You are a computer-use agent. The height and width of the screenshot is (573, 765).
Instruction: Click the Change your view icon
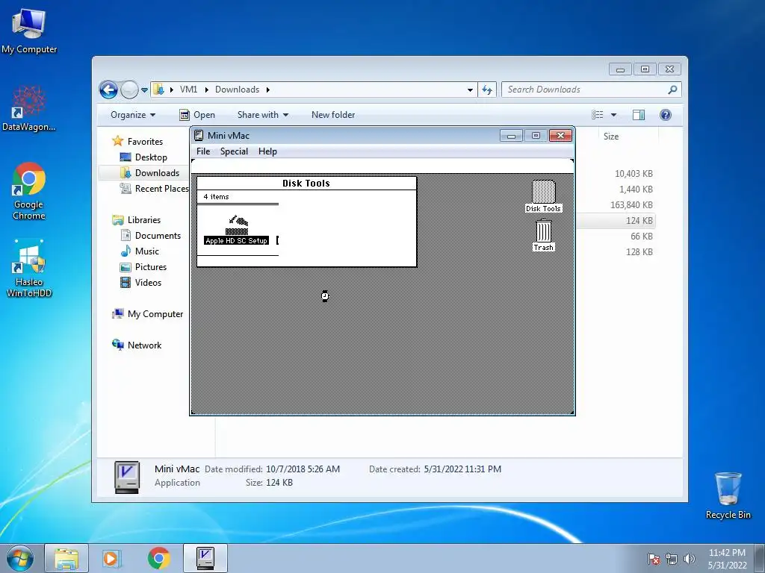(x=597, y=115)
